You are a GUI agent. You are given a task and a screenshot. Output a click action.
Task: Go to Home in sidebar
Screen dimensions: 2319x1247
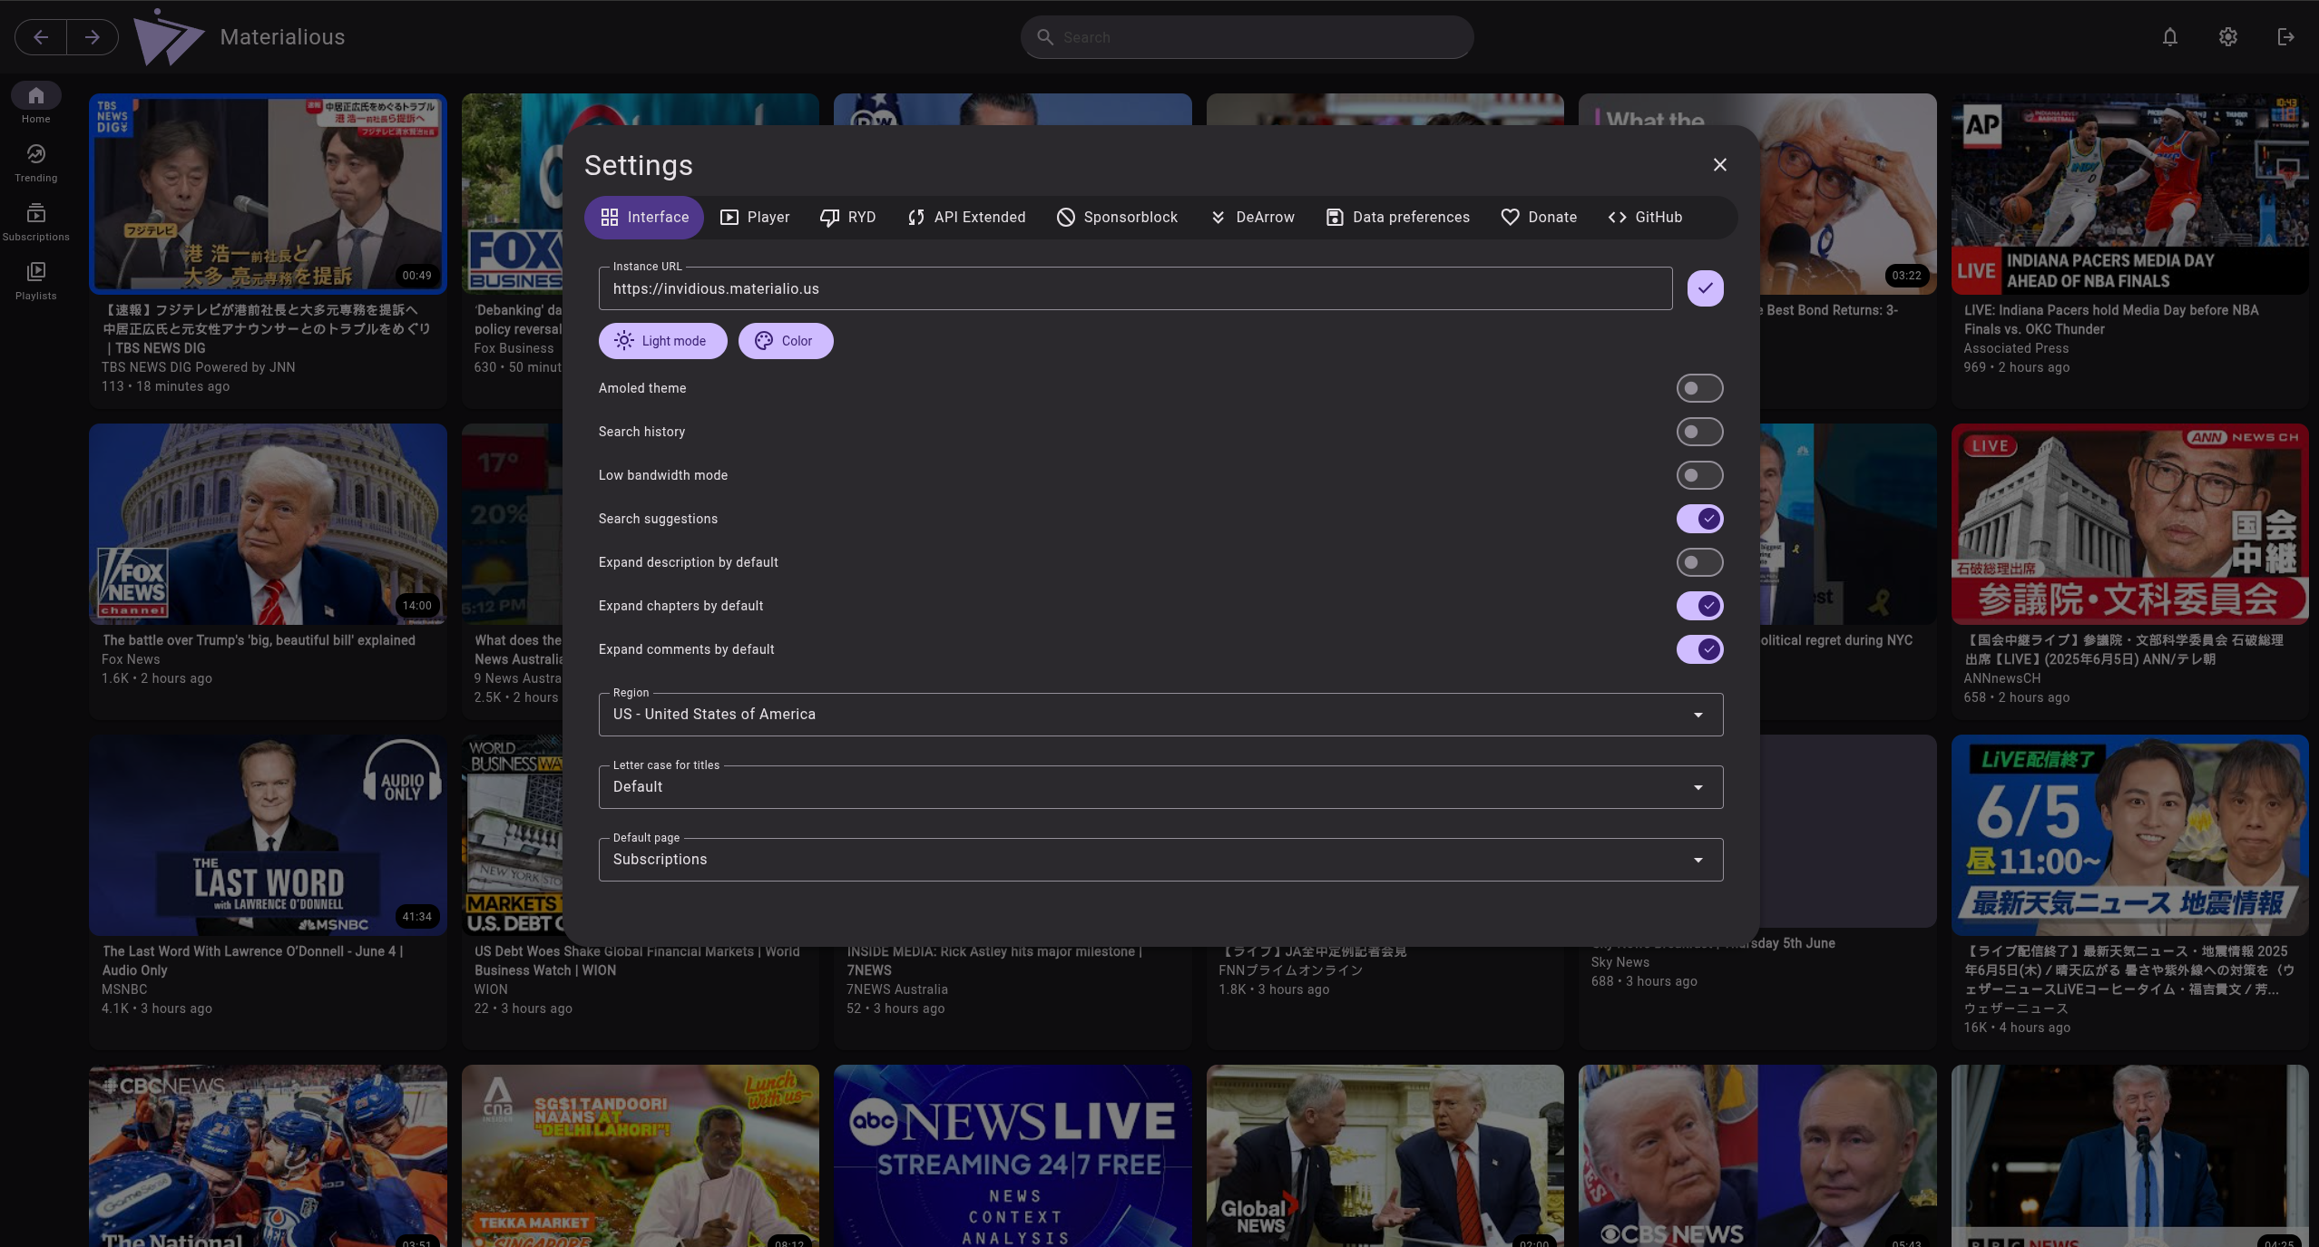[36, 103]
